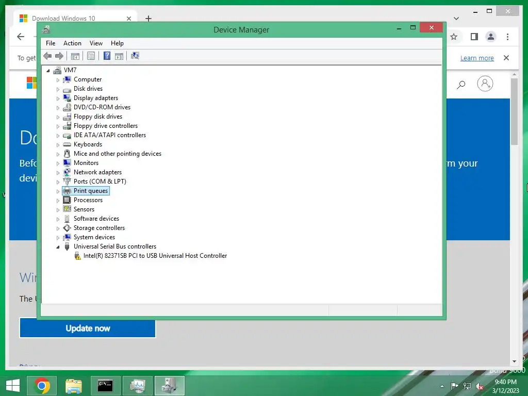Select the Sensors category icon
This screenshot has width=528, height=396.
67,209
